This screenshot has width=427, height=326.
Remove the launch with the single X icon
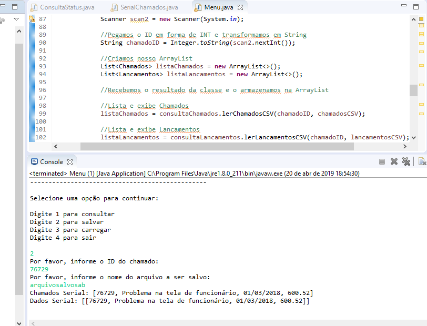[x=394, y=162]
